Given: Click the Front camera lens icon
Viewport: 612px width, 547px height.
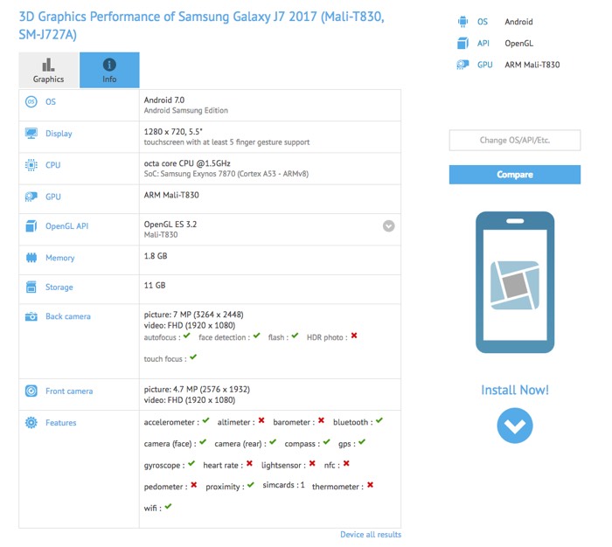Looking at the screenshot, I should click(x=31, y=391).
